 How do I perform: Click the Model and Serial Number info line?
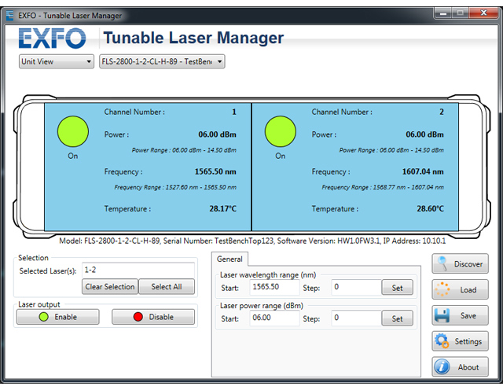252,241
